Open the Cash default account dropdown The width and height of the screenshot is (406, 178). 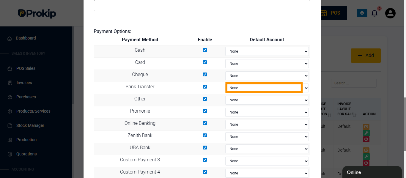(267, 51)
